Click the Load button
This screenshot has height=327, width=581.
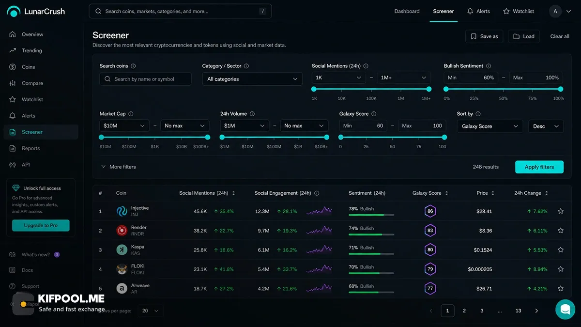point(524,36)
